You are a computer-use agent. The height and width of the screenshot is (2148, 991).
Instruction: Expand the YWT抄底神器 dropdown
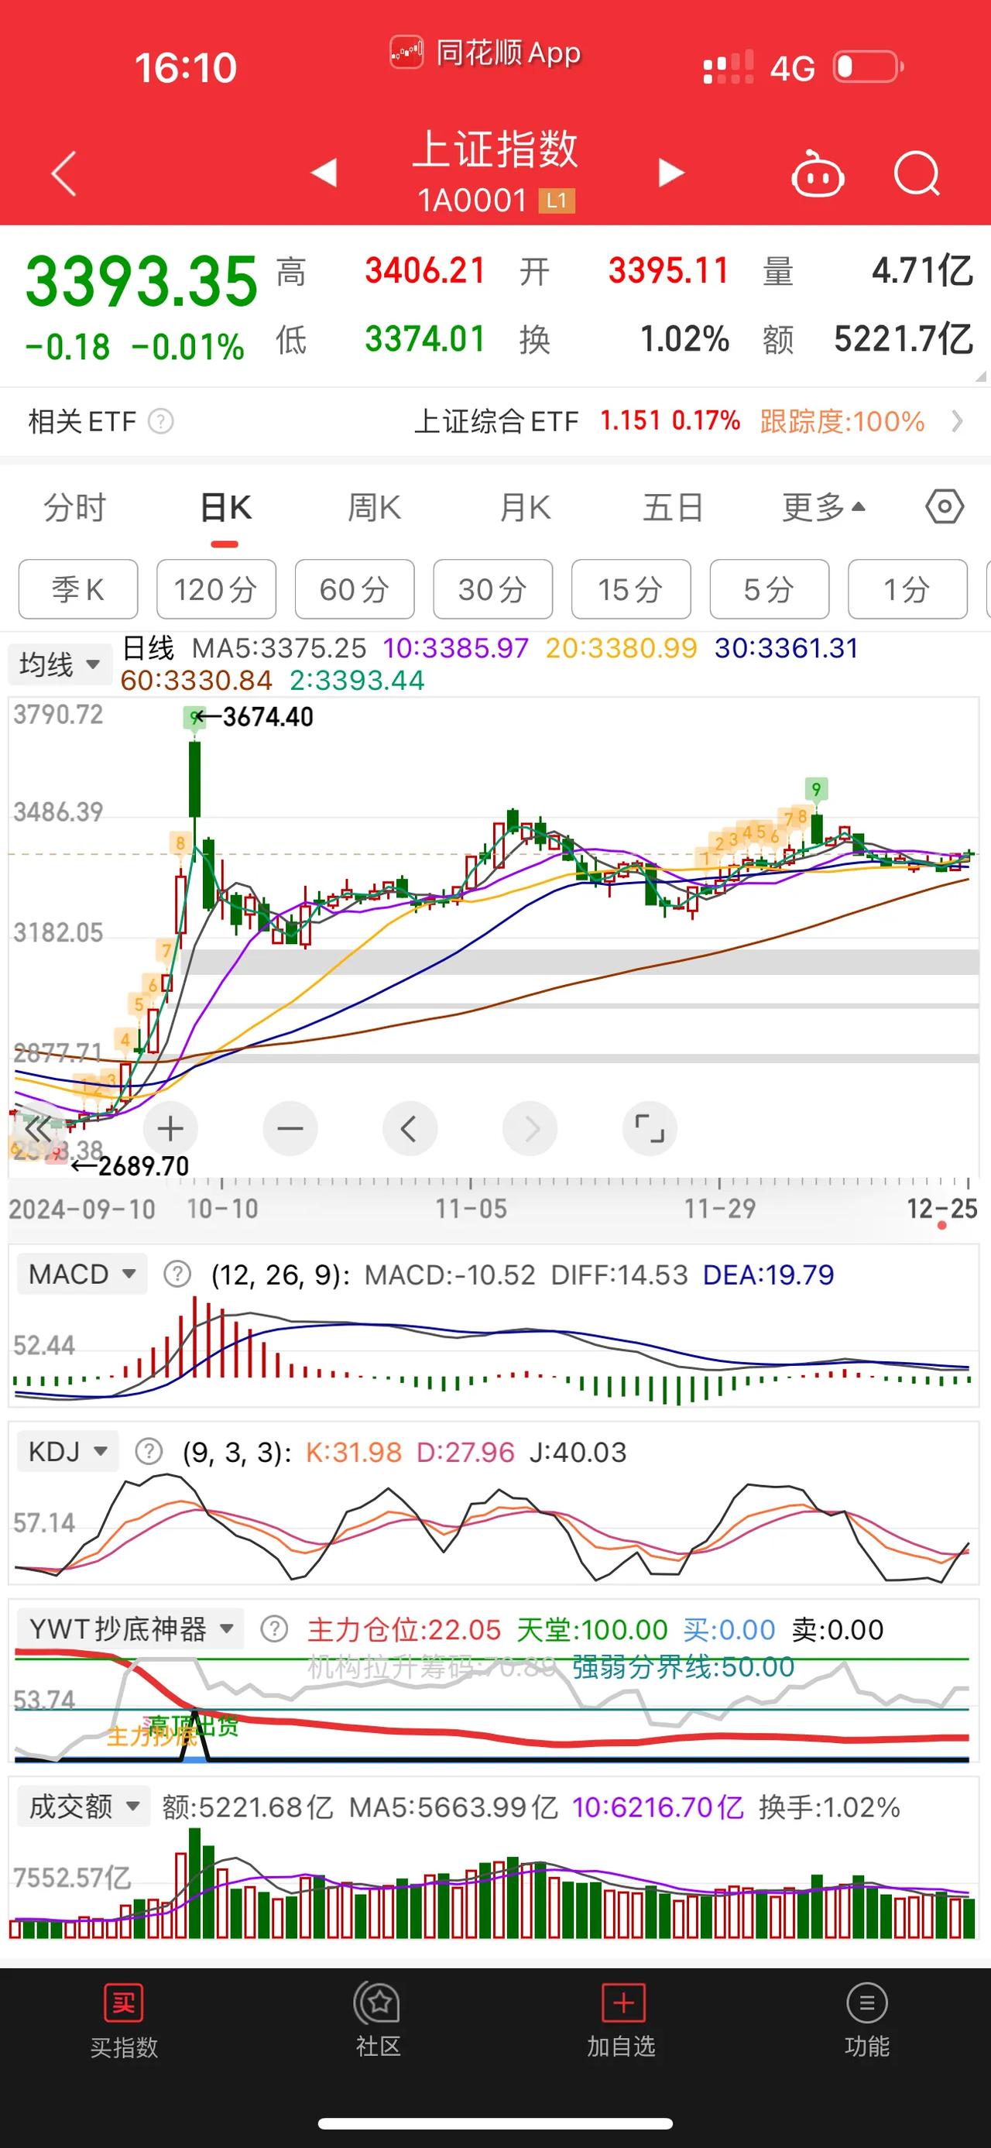[130, 1628]
